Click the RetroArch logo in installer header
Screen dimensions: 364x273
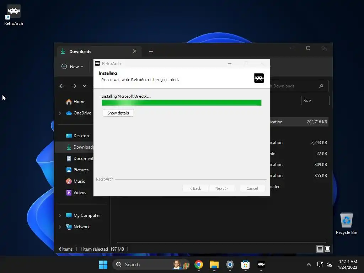point(259,78)
